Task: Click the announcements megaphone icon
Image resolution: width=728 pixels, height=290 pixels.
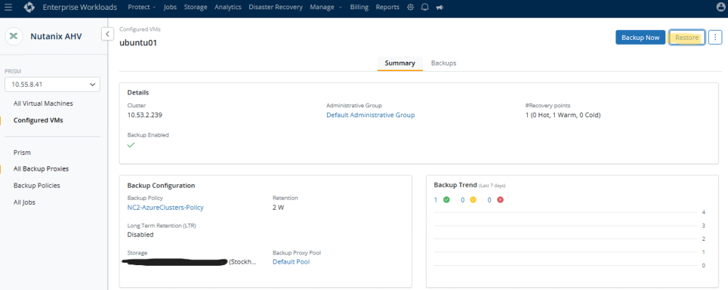Action: click(440, 7)
